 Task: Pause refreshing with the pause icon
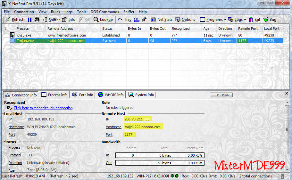click(x=29, y=20)
